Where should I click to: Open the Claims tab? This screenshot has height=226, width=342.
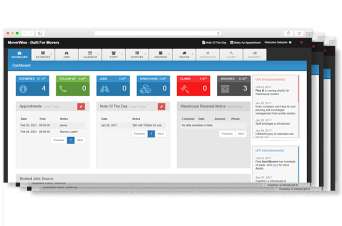click(231, 54)
